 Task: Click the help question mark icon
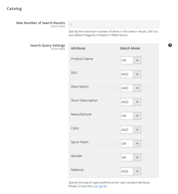(170, 45)
